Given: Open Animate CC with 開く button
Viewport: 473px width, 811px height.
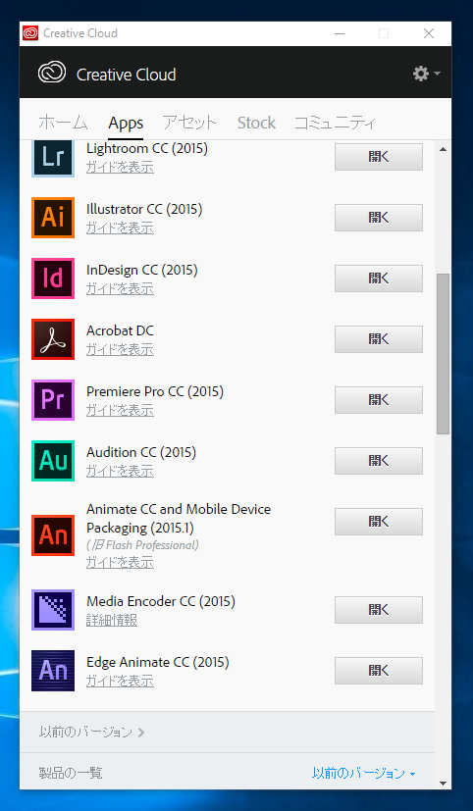Looking at the screenshot, I should point(379,522).
